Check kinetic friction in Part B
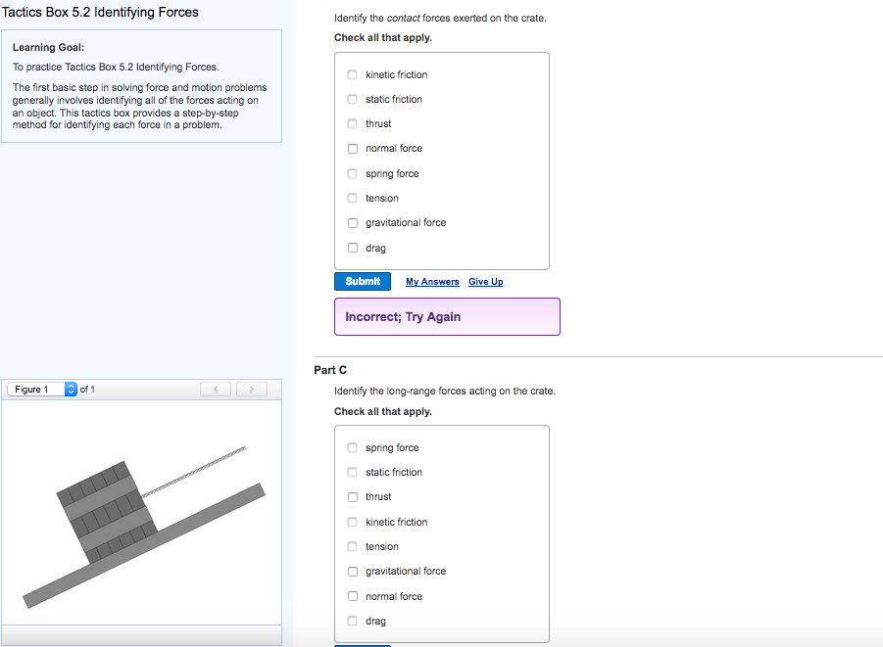The height and width of the screenshot is (647, 883). tap(352, 73)
